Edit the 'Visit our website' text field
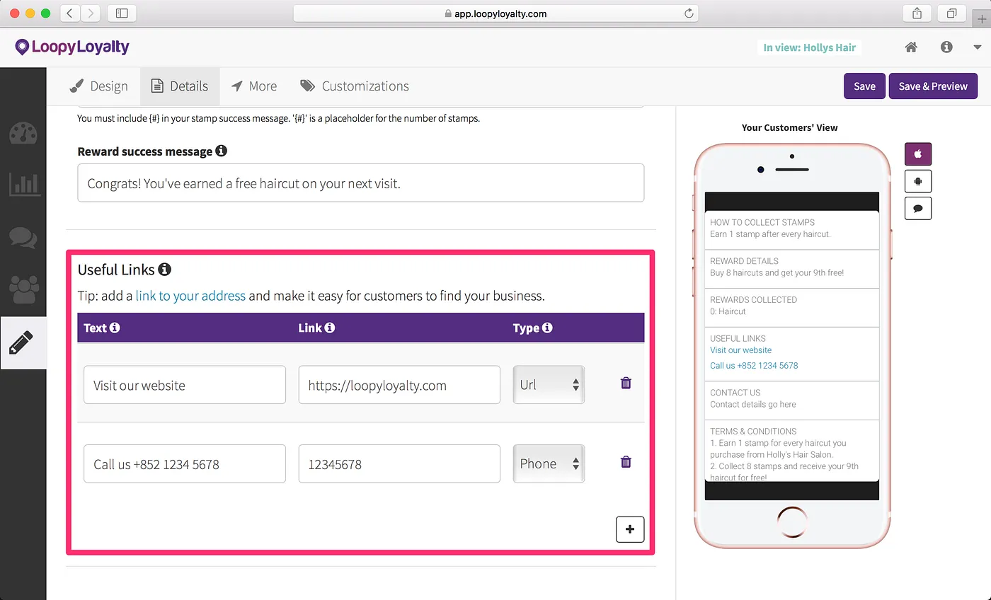991x600 pixels. [x=185, y=385]
